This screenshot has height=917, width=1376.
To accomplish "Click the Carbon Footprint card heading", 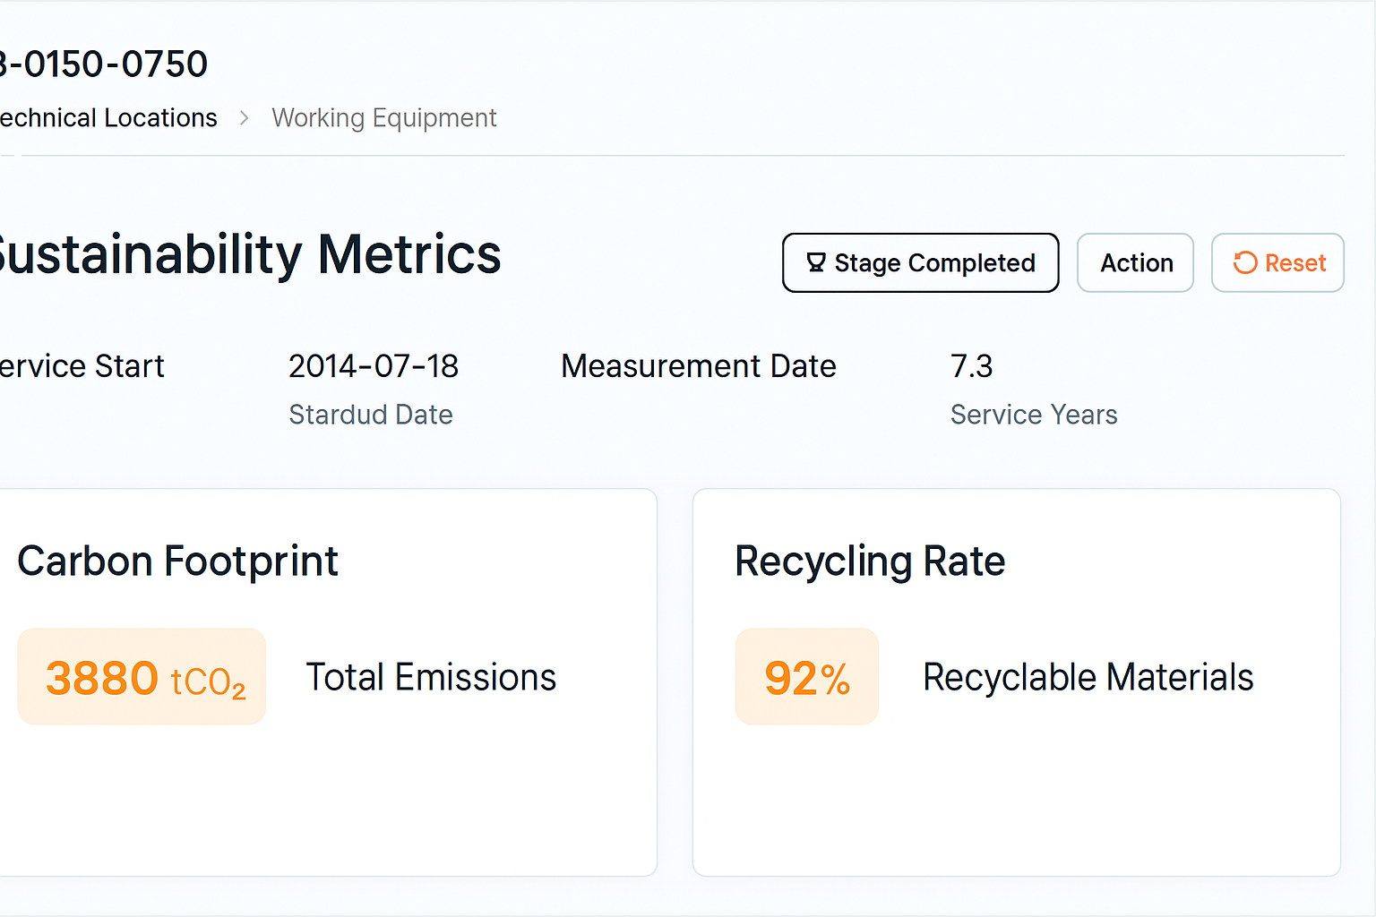I will tap(177, 562).
